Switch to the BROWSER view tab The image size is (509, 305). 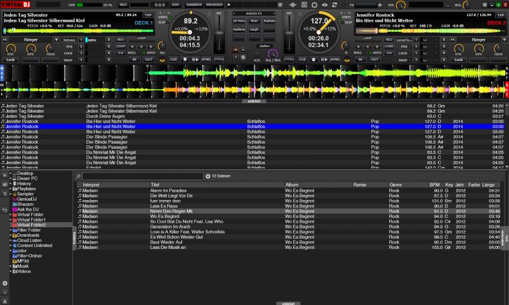pos(214,4)
